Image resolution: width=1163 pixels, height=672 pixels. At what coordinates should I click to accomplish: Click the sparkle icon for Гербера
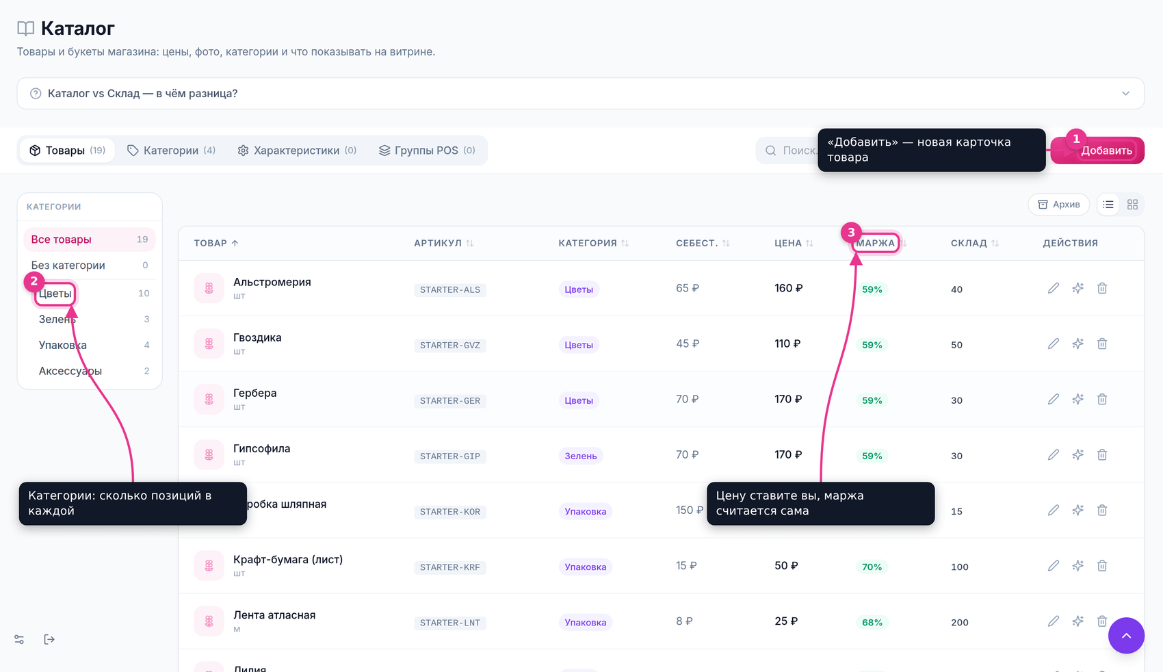(1077, 399)
